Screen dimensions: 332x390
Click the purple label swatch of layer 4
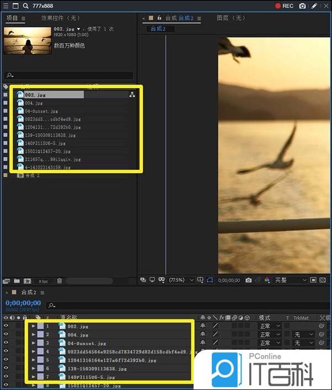40,351
